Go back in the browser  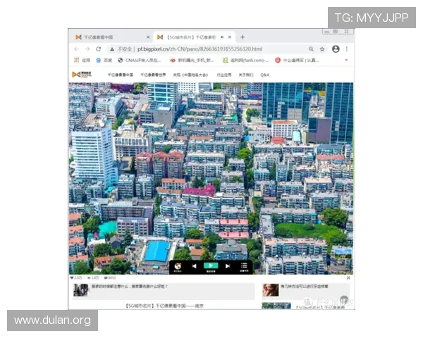(x=77, y=49)
